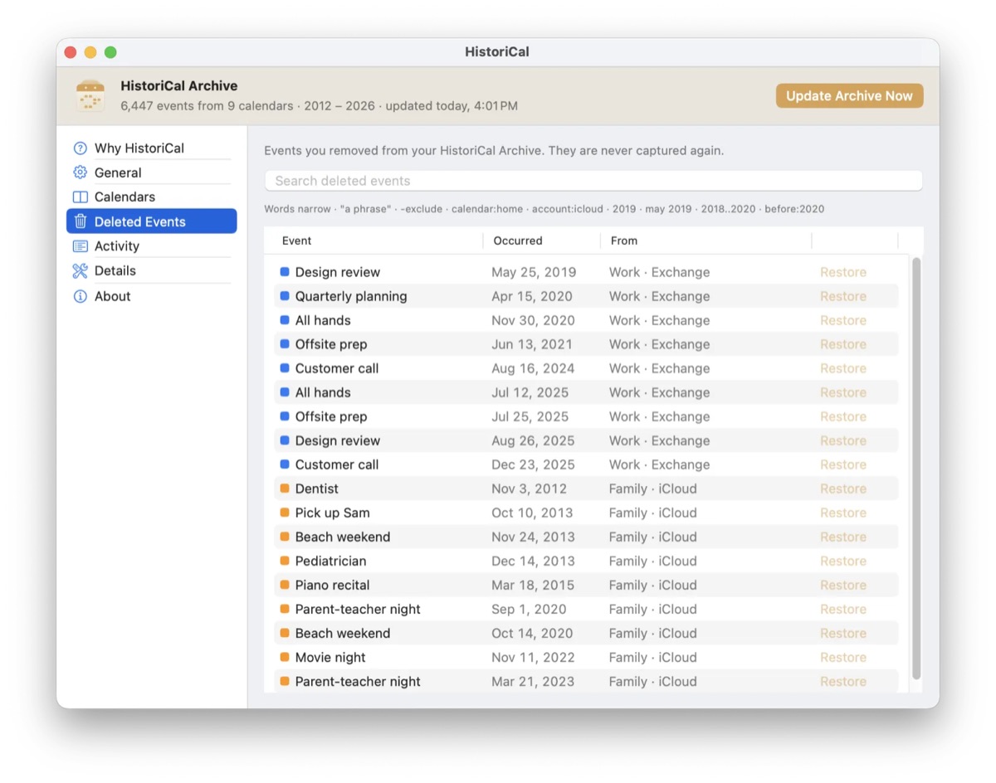Select "Parent-teacher night" dated Sep 1, 2020
The height and width of the screenshot is (783, 996).
click(358, 609)
